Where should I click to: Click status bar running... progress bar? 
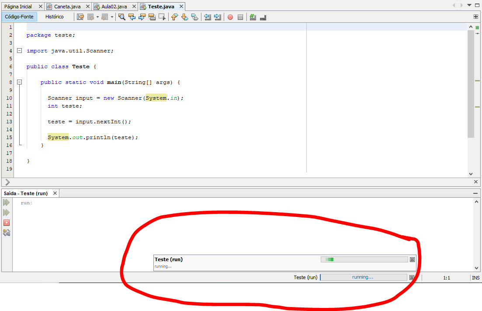pyautogui.click(x=363, y=277)
